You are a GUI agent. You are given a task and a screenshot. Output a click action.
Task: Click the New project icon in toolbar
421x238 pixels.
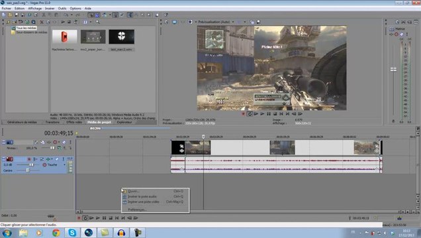(x=3, y=15)
